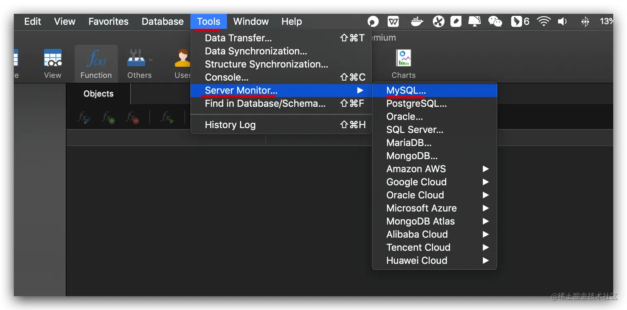The height and width of the screenshot is (310, 627).
Task: Click the design function pencil icon
Action: coord(84,118)
